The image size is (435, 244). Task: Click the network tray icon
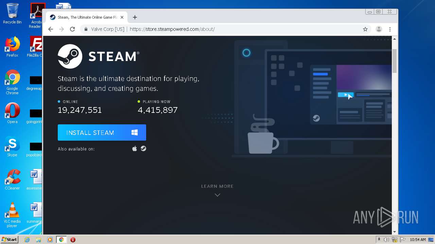[x=395, y=240]
